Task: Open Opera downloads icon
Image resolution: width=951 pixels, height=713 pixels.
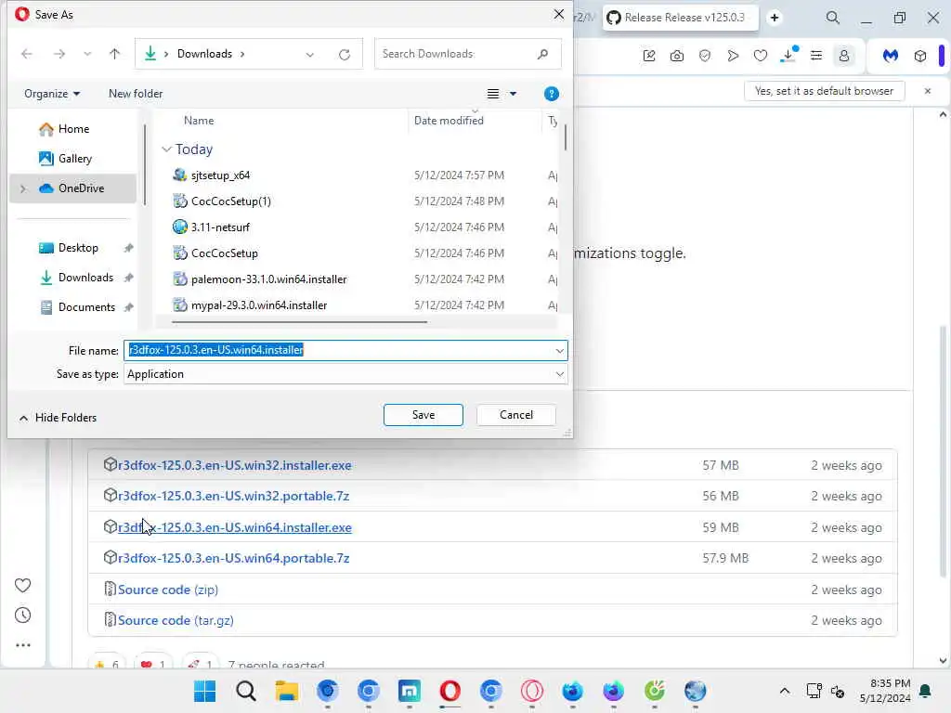Action: (788, 55)
